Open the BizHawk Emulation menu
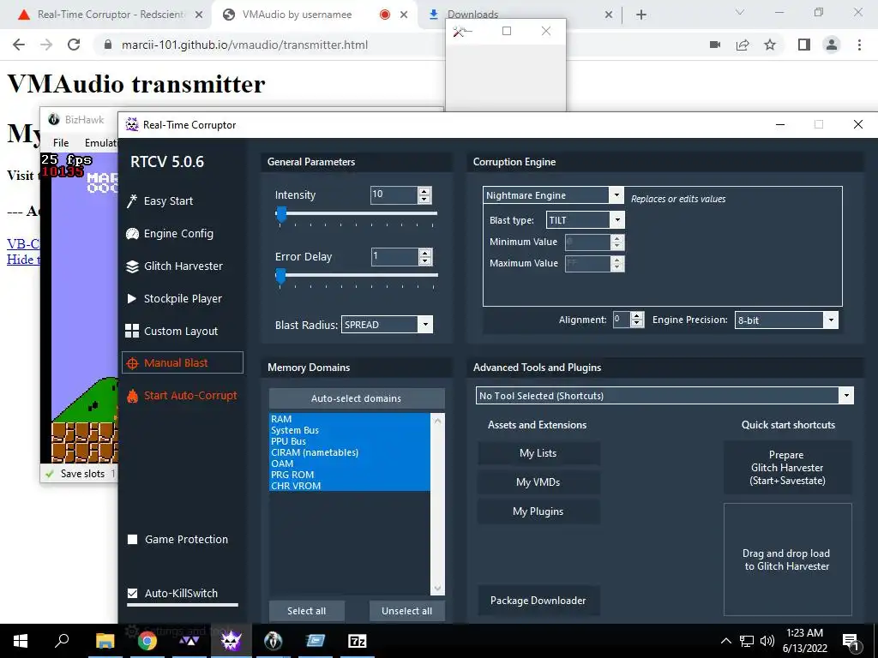 point(101,143)
